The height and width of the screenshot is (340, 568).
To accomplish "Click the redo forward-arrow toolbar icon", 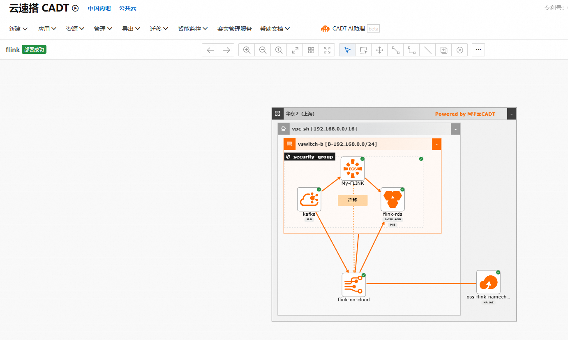I will coord(226,50).
